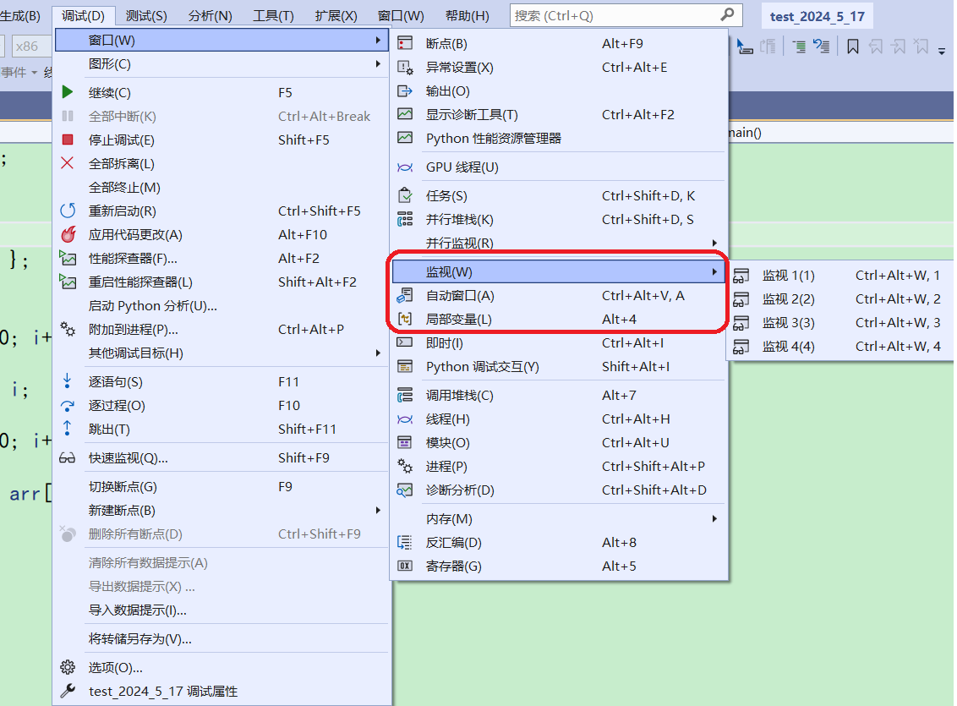Open the 测试(S) menu

coord(146,16)
